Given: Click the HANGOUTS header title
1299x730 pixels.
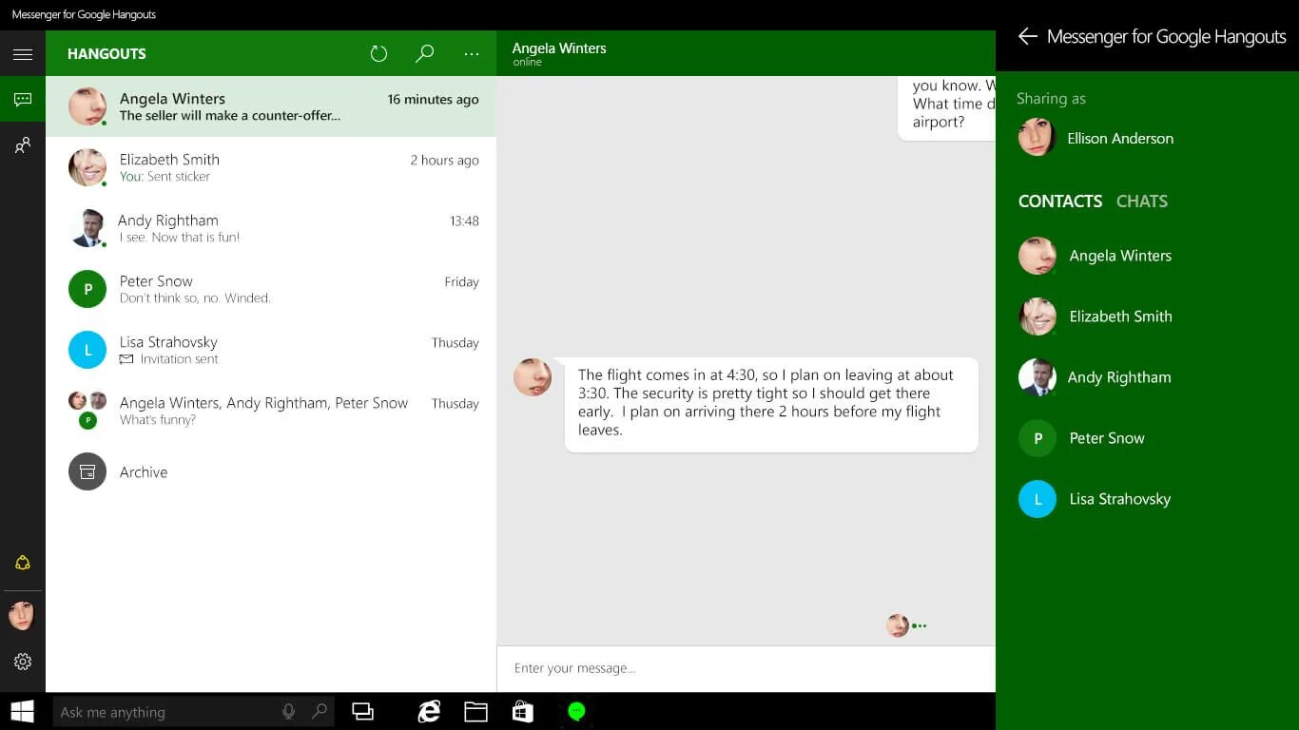Looking at the screenshot, I should (107, 54).
